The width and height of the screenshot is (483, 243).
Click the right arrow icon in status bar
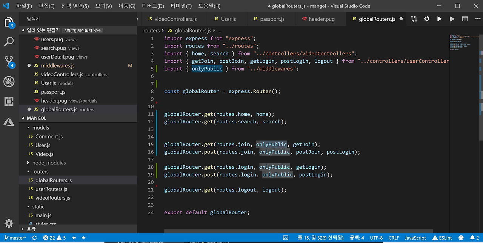(x=85, y=238)
